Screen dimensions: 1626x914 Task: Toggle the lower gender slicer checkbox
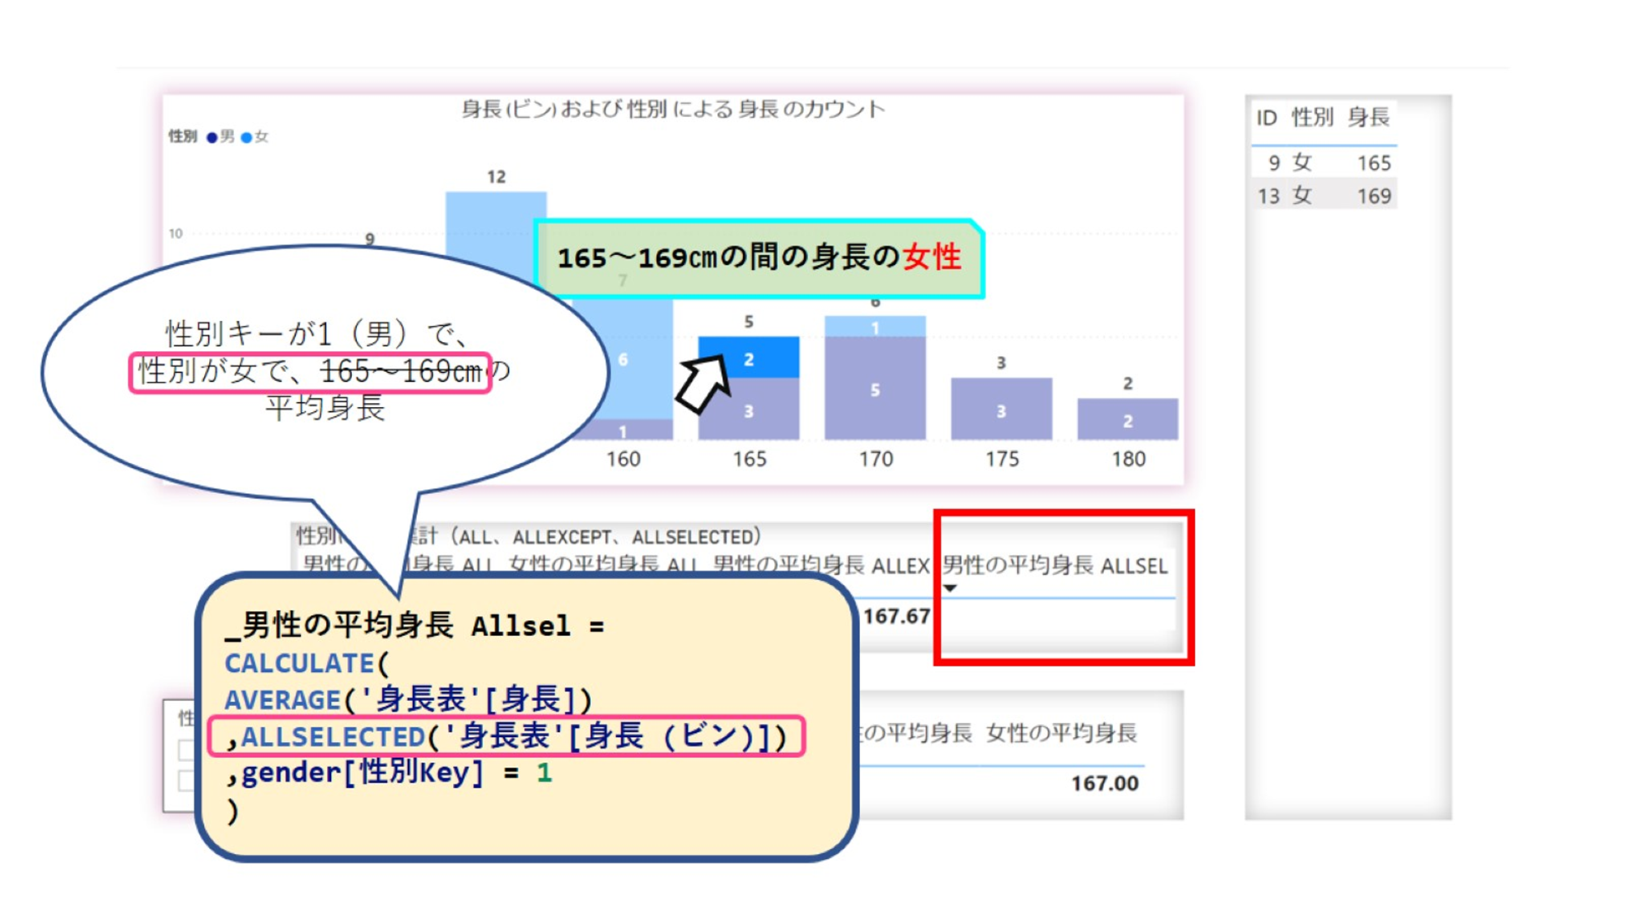point(186,781)
